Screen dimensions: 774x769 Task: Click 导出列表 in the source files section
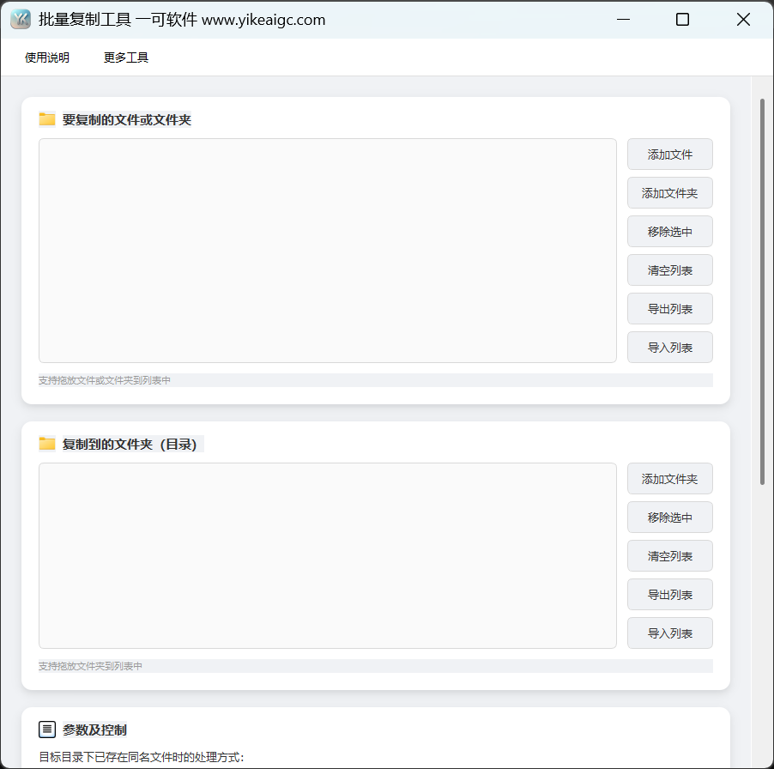(x=670, y=308)
